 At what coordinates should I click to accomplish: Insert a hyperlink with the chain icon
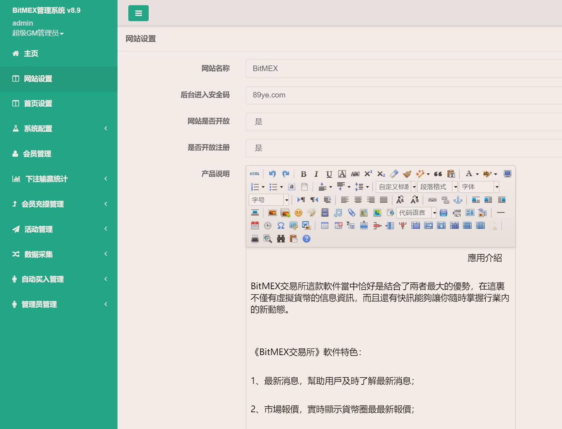[x=432, y=200]
